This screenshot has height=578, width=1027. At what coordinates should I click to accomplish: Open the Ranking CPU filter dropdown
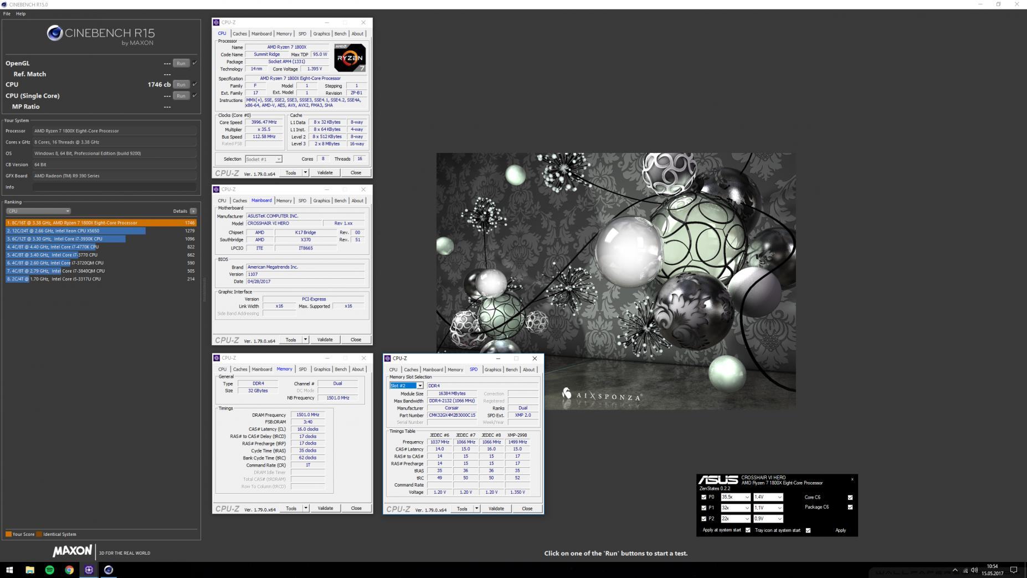[38, 211]
